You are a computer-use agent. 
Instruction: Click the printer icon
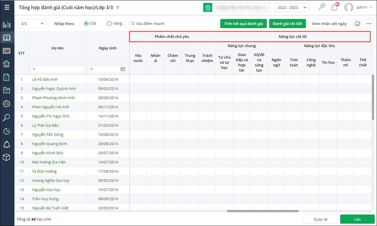357,24
